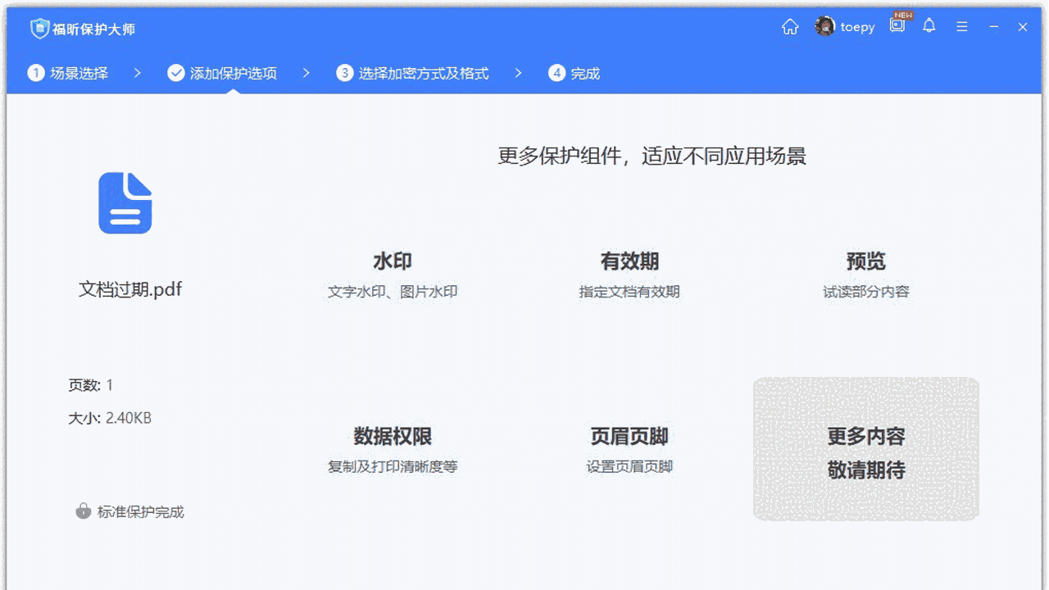Image resolution: width=1049 pixels, height=590 pixels.
Task: Click the 文档过期.pdf file thumbnail
Action: point(125,202)
